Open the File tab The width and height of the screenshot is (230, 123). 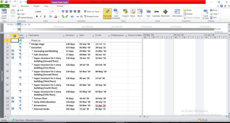click(x=5, y=6)
